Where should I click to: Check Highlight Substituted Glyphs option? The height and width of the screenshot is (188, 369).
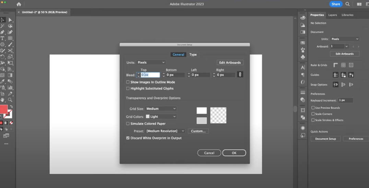pyautogui.click(x=128, y=88)
